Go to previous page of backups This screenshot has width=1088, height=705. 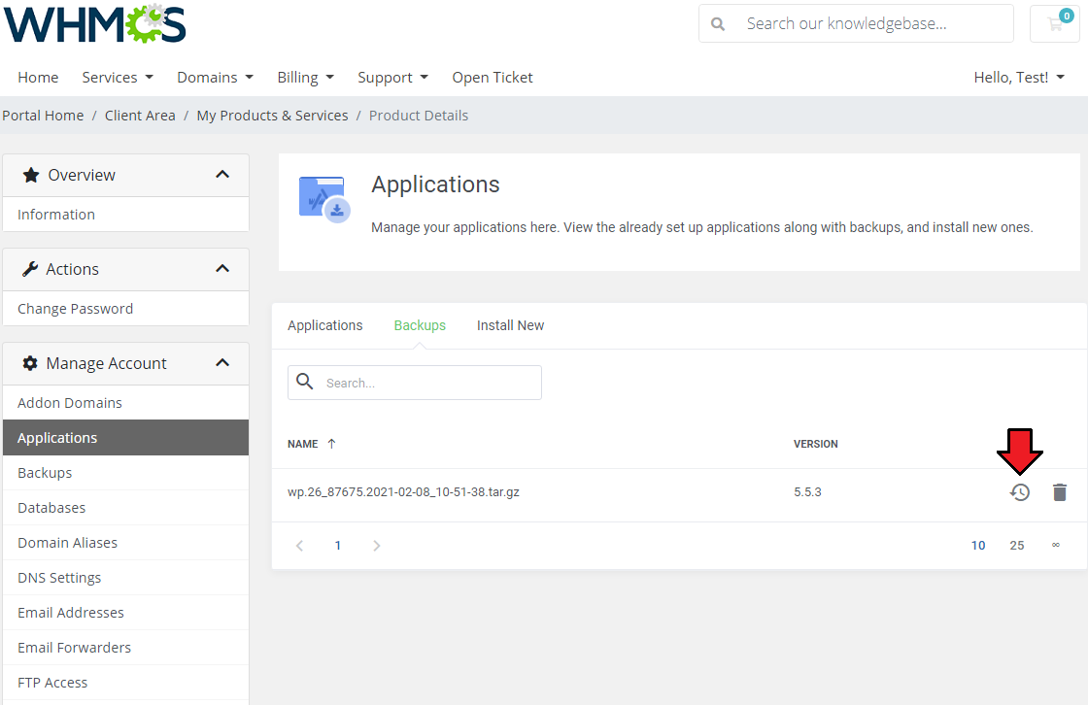click(x=300, y=546)
